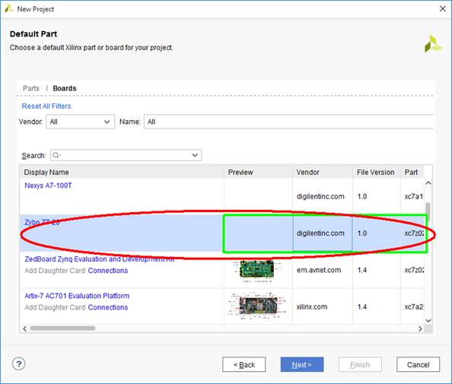
Task: Open the Vendor dropdown
Action: (80, 122)
